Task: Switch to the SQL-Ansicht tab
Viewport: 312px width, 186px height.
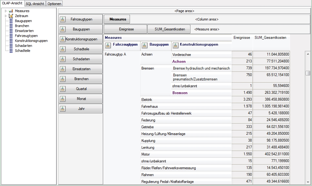Action: click(x=35, y=4)
